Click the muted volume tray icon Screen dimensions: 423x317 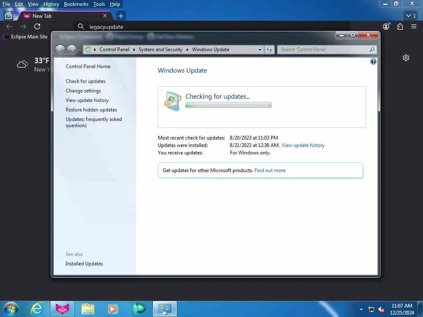tap(381, 310)
